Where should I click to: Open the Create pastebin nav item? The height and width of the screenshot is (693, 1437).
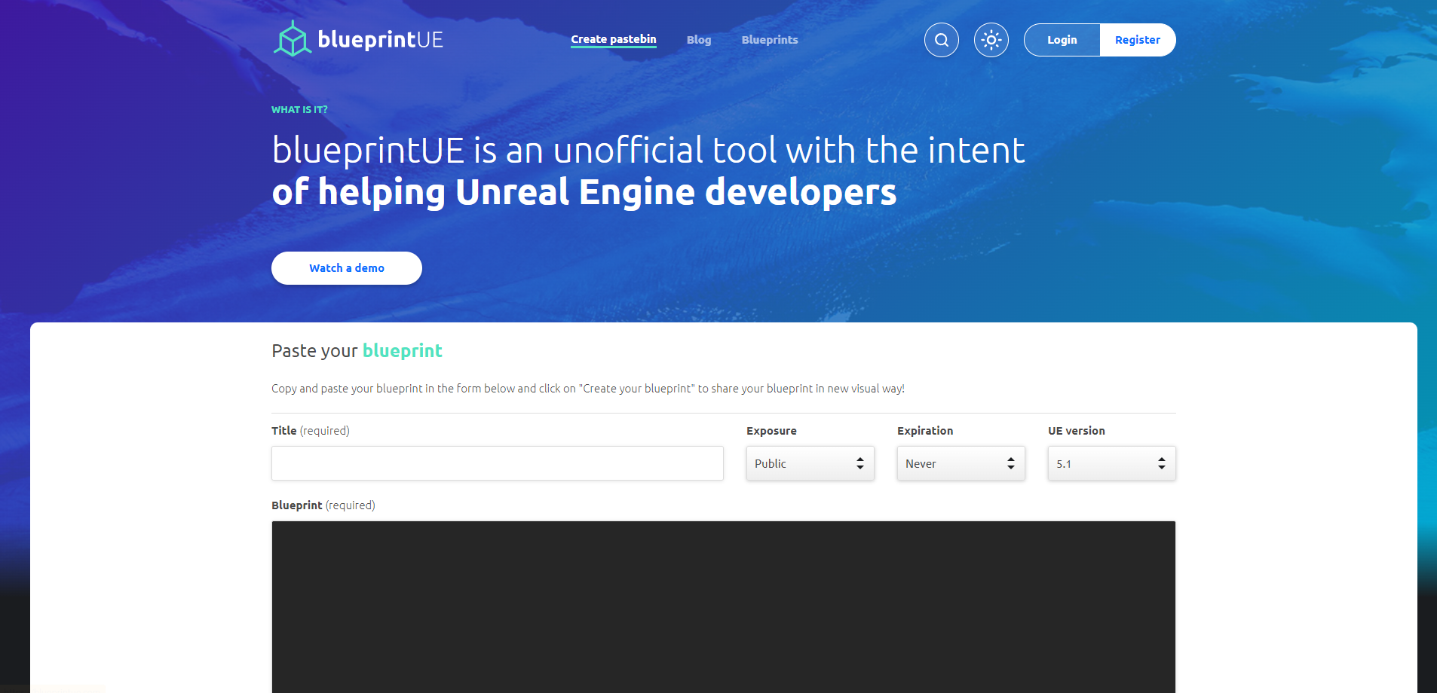click(614, 39)
